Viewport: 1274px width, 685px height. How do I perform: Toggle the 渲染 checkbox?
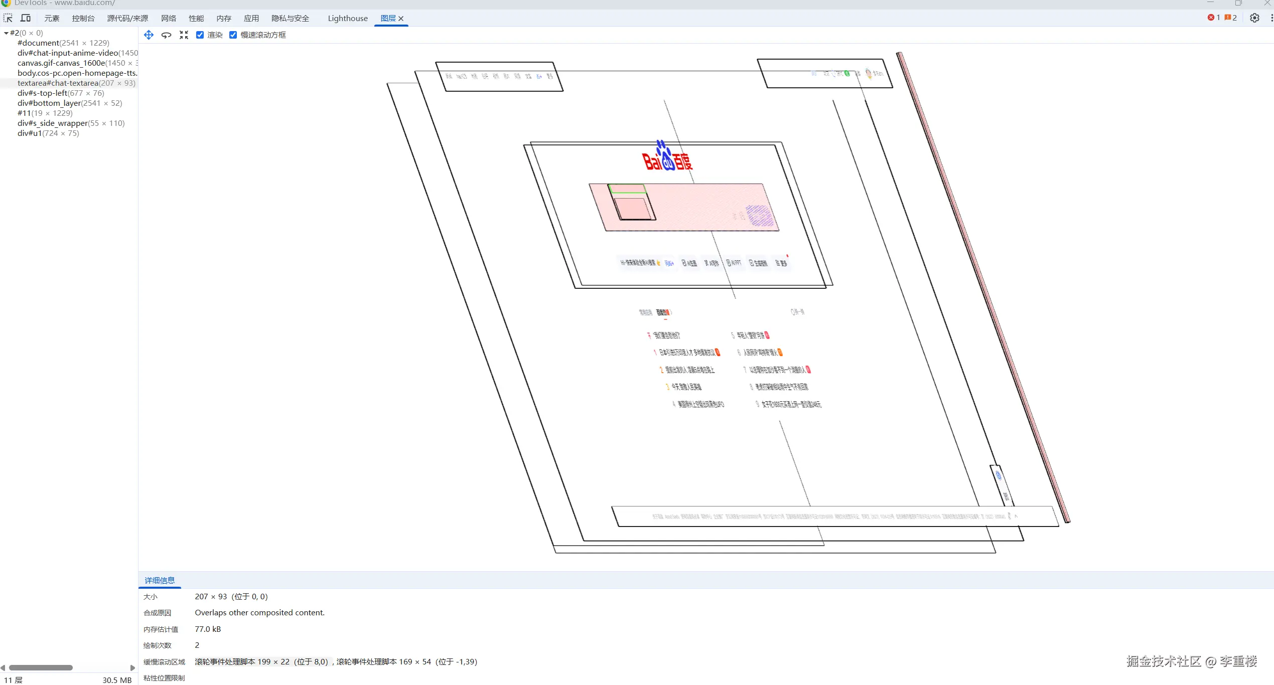coord(200,35)
